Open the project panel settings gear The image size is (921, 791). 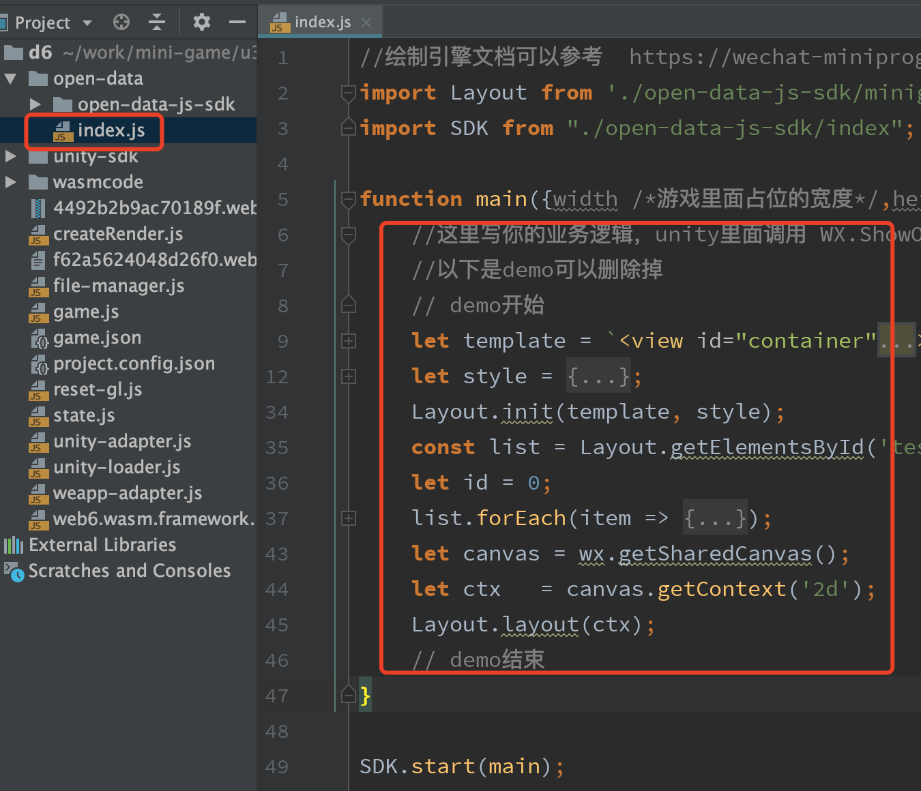[201, 23]
